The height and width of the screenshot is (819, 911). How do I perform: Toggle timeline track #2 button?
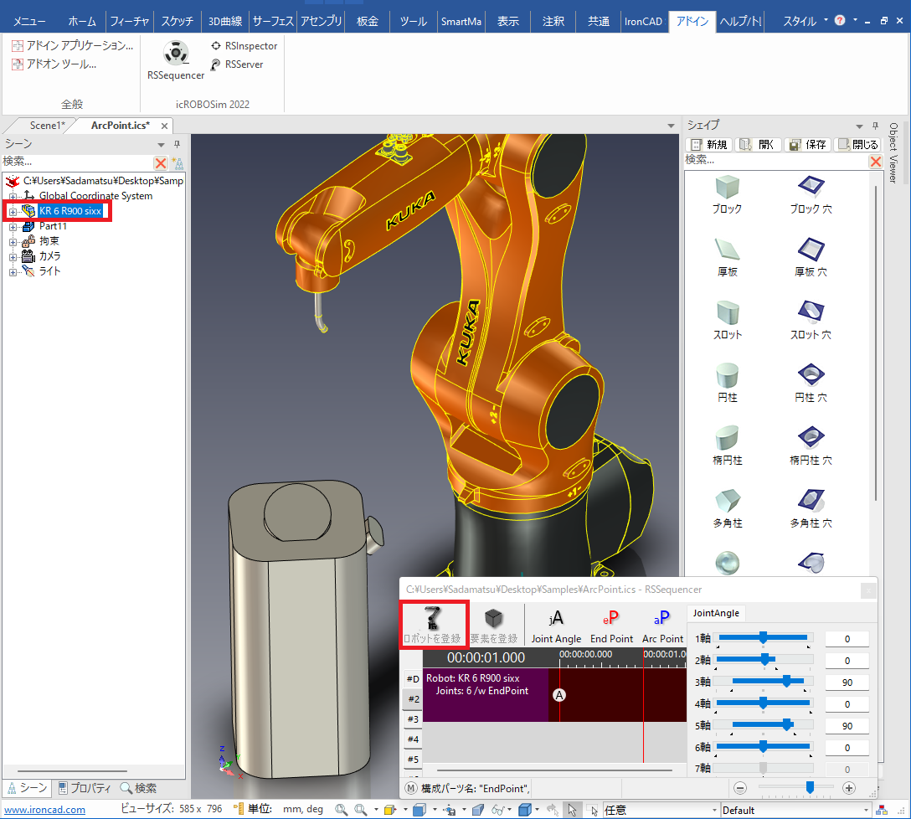[413, 698]
